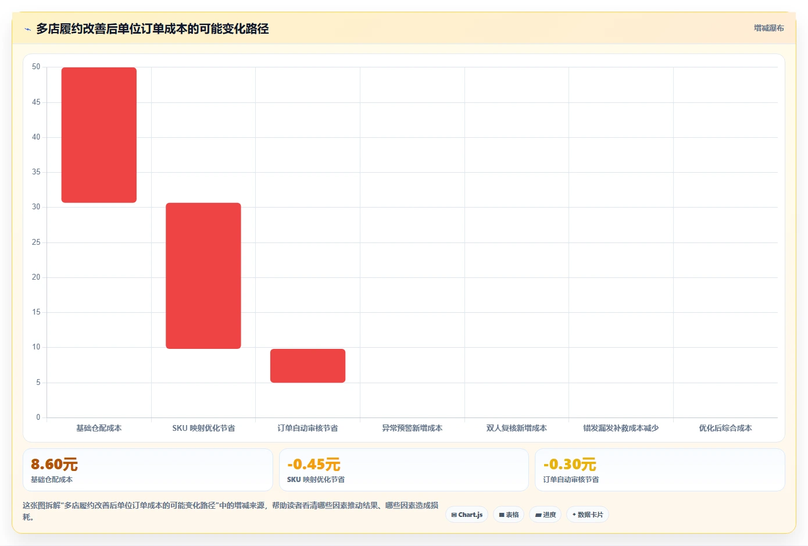Select the red 基础仓配成本 bar
Screen dimensions: 808x546
pyautogui.click(x=99, y=135)
